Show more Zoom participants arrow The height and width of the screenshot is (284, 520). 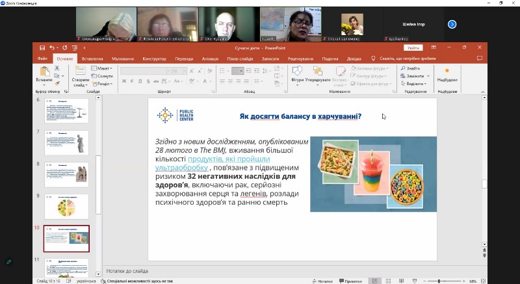[x=452, y=24]
